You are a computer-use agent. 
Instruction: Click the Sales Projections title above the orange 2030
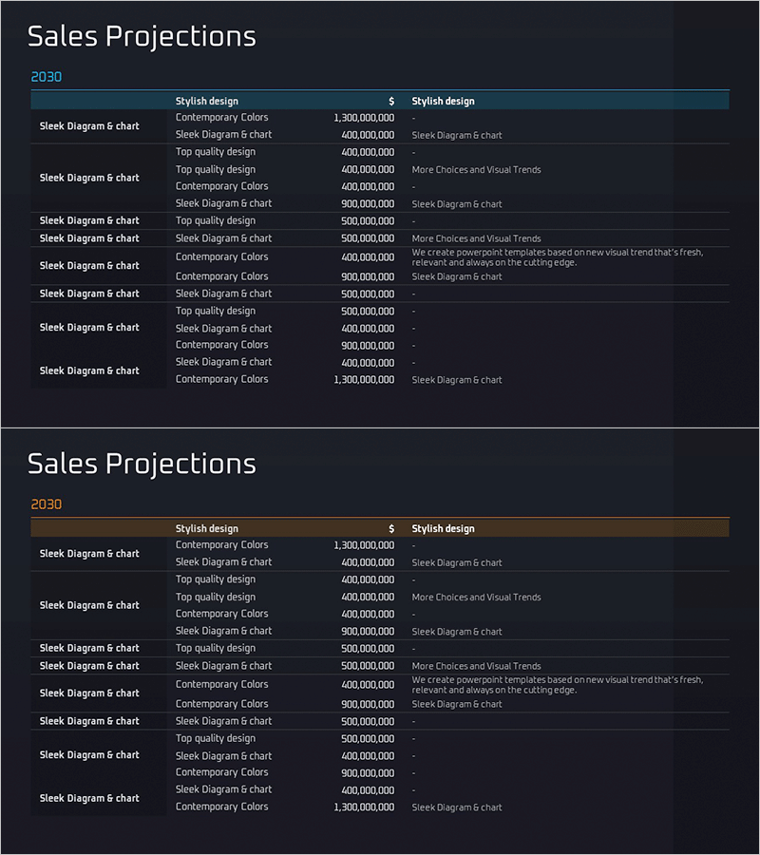tap(142, 465)
